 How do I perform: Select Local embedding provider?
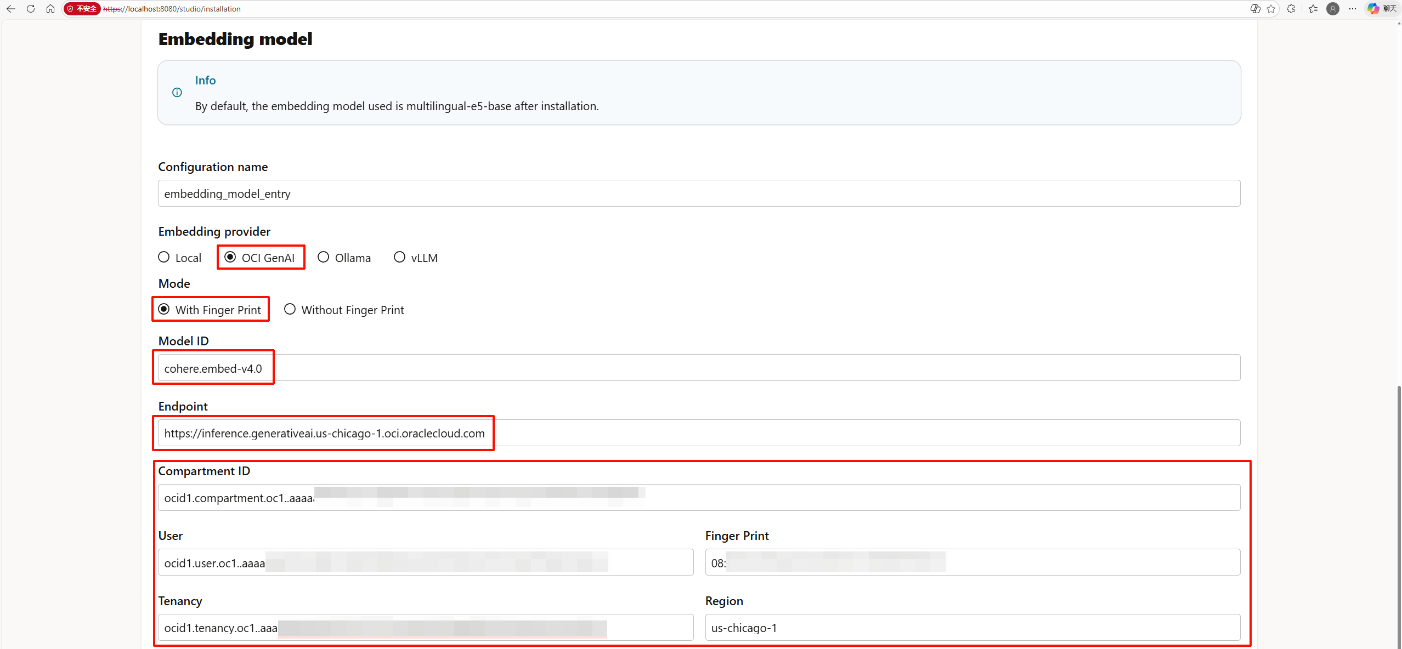click(x=164, y=257)
